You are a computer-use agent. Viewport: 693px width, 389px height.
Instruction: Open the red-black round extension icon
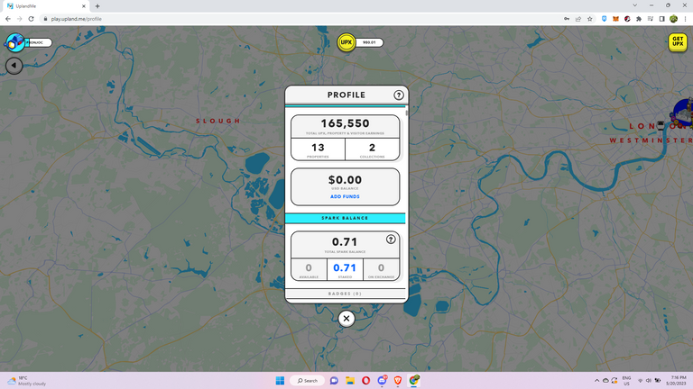(x=627, y=19)
